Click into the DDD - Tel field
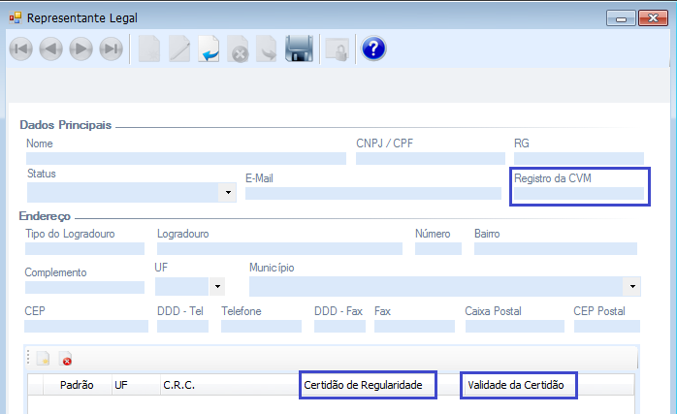This screenshot has height=414, width=677. (x=182, y=327)
